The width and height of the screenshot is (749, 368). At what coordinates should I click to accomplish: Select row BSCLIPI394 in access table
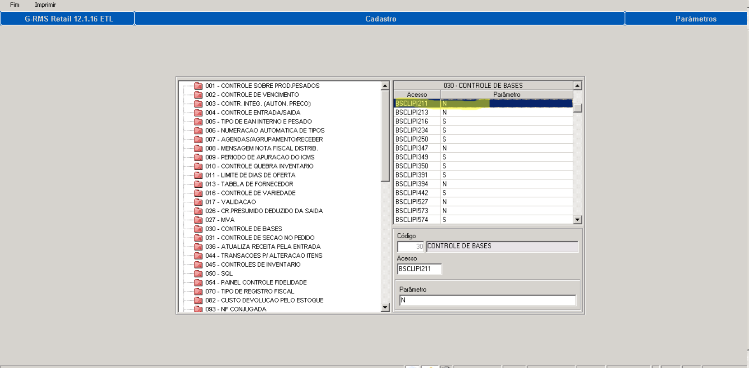[483, 184]
